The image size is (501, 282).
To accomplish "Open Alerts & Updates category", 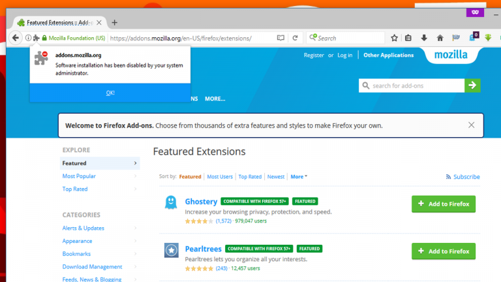I will coord(83,228).
